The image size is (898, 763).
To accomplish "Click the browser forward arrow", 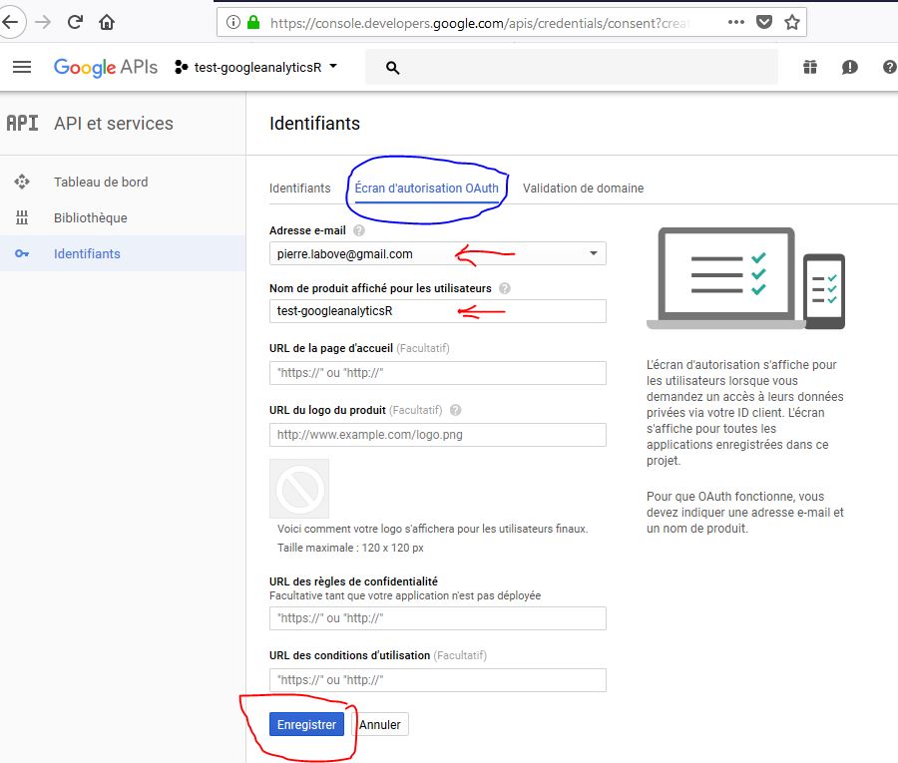I will [43, 22].
